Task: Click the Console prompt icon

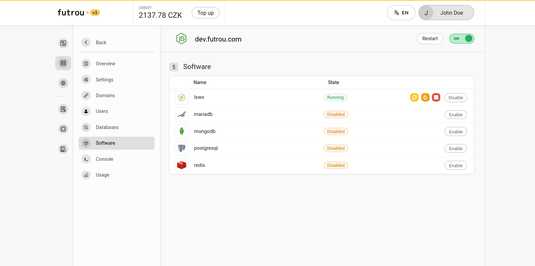Action: coord(86,159)
